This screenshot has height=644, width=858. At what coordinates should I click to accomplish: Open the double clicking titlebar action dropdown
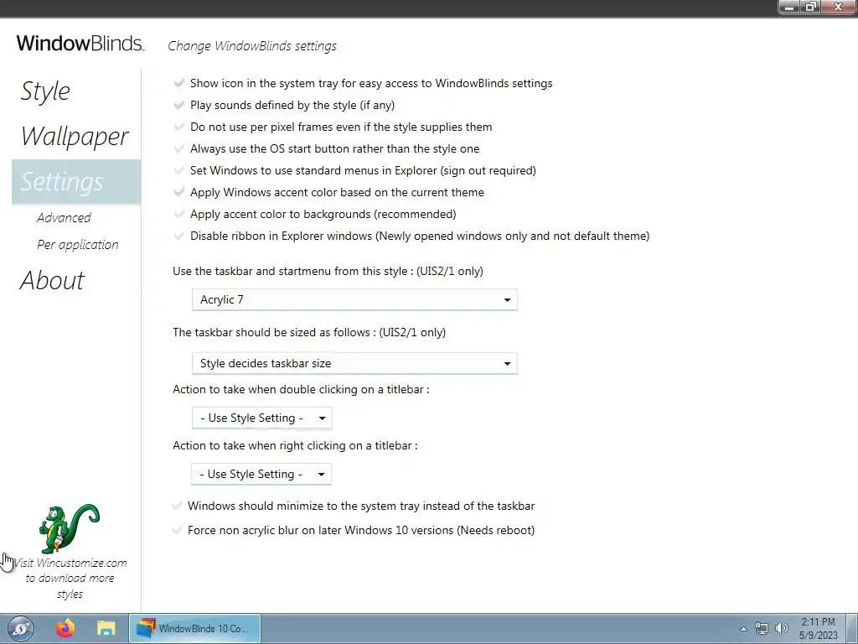[261, 418]
